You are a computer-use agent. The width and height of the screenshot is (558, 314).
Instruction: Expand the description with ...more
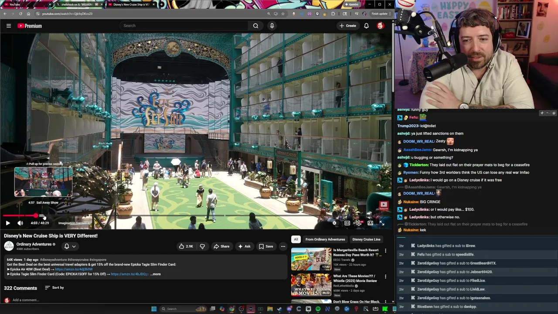click(155, 274)
